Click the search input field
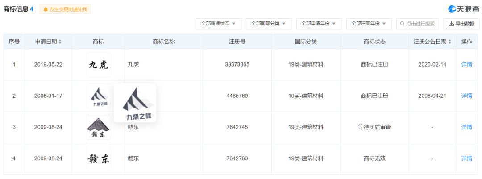 click(417, 24)
